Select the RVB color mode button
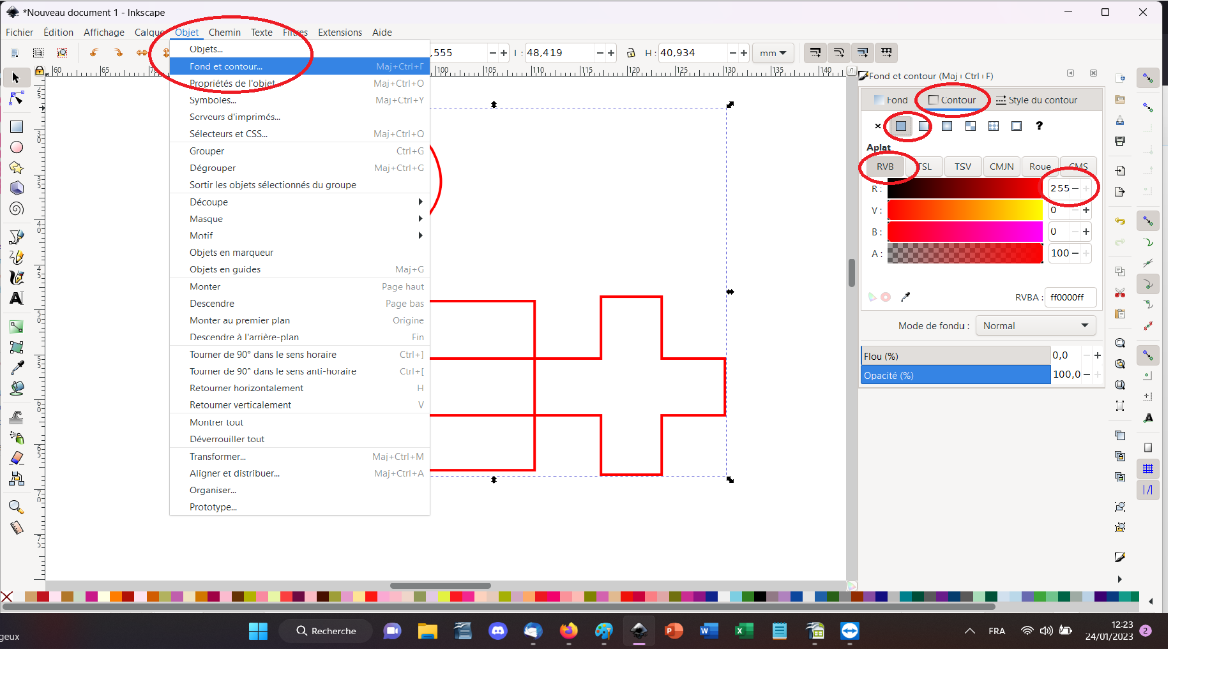This screenshot has width=1226, height=689. coord(884,167)
